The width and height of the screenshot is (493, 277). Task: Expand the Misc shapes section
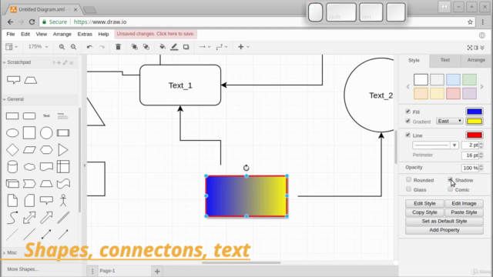5,253
